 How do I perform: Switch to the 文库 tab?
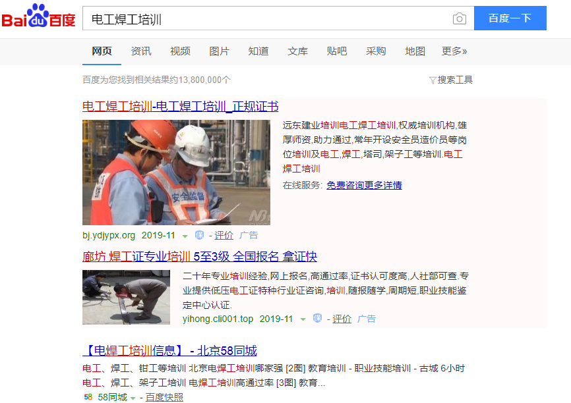pos(297,51)
